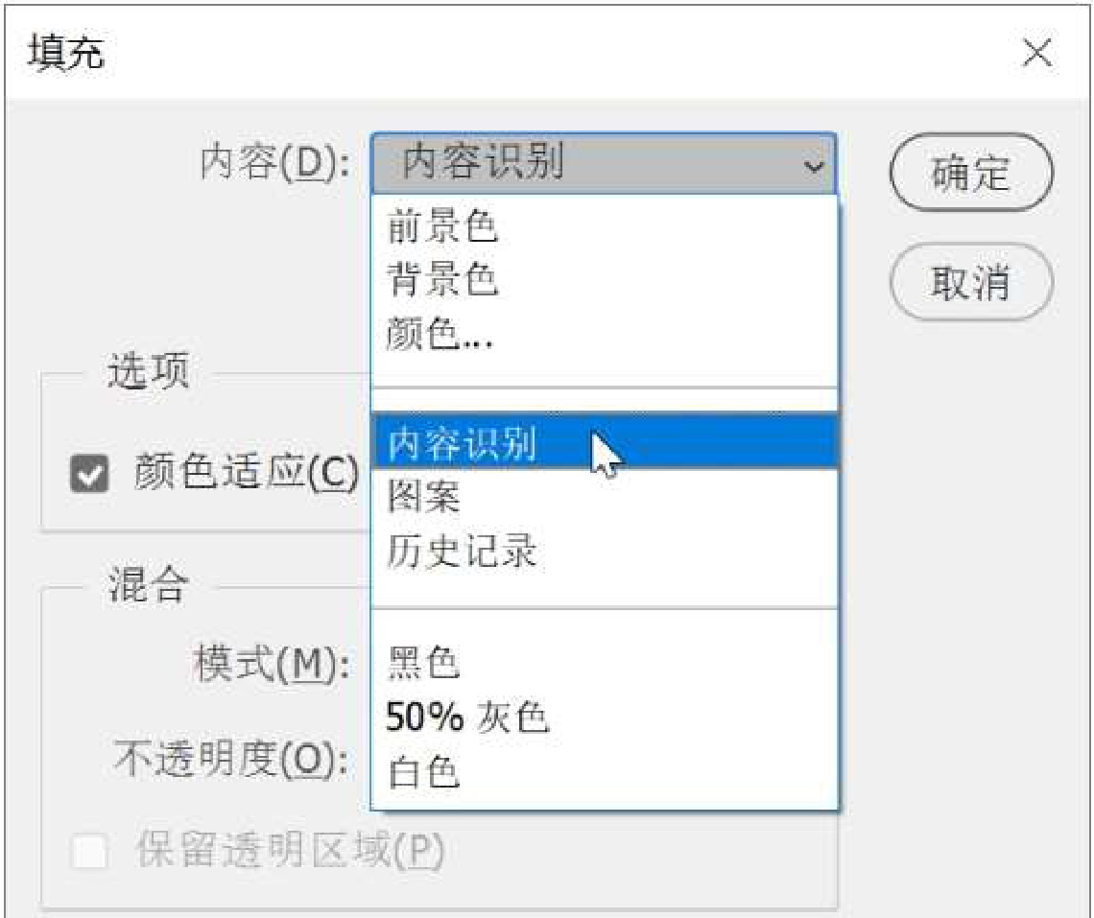This screenshot has width=1094, height=918.
Task: Click the 取消 button
Action: 972,282
